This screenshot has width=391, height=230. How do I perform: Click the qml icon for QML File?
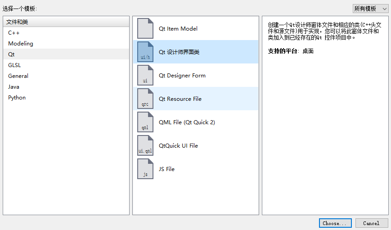145,122
